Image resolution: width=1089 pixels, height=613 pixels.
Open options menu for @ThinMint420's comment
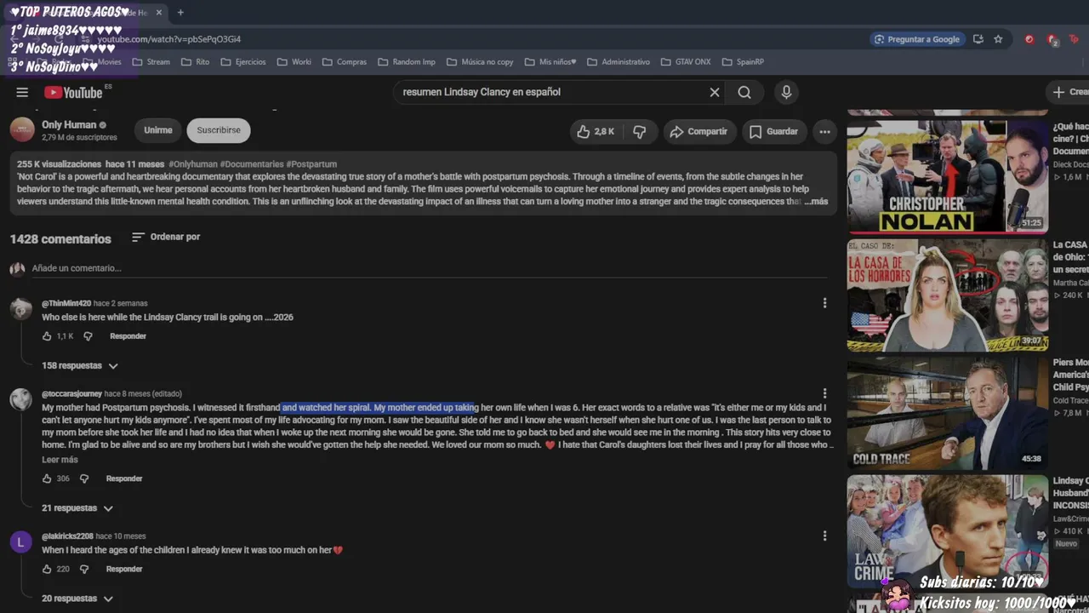[824, 303]
